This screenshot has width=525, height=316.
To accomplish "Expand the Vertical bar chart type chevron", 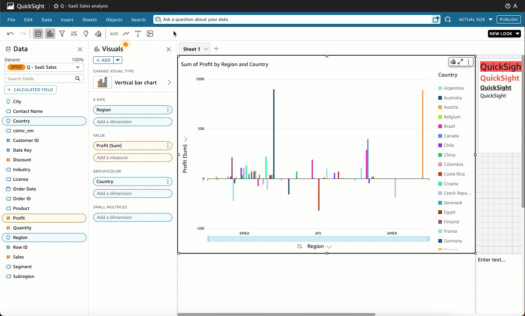I will pos(169,82).
